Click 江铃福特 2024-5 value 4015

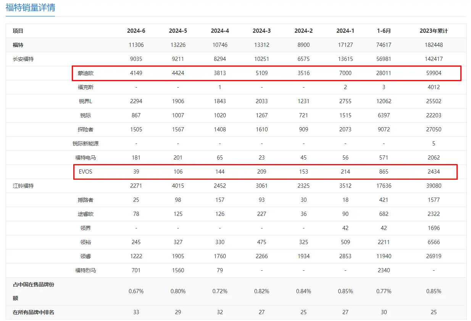pos(178,186)
